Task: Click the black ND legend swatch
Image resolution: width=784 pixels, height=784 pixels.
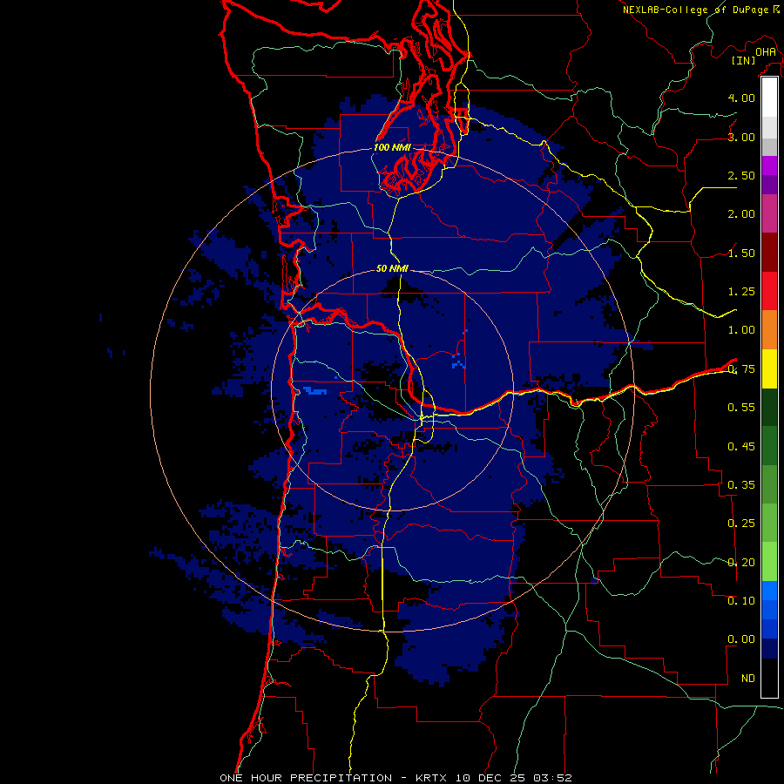Action: pyautogui.click(x=769, y=678)
